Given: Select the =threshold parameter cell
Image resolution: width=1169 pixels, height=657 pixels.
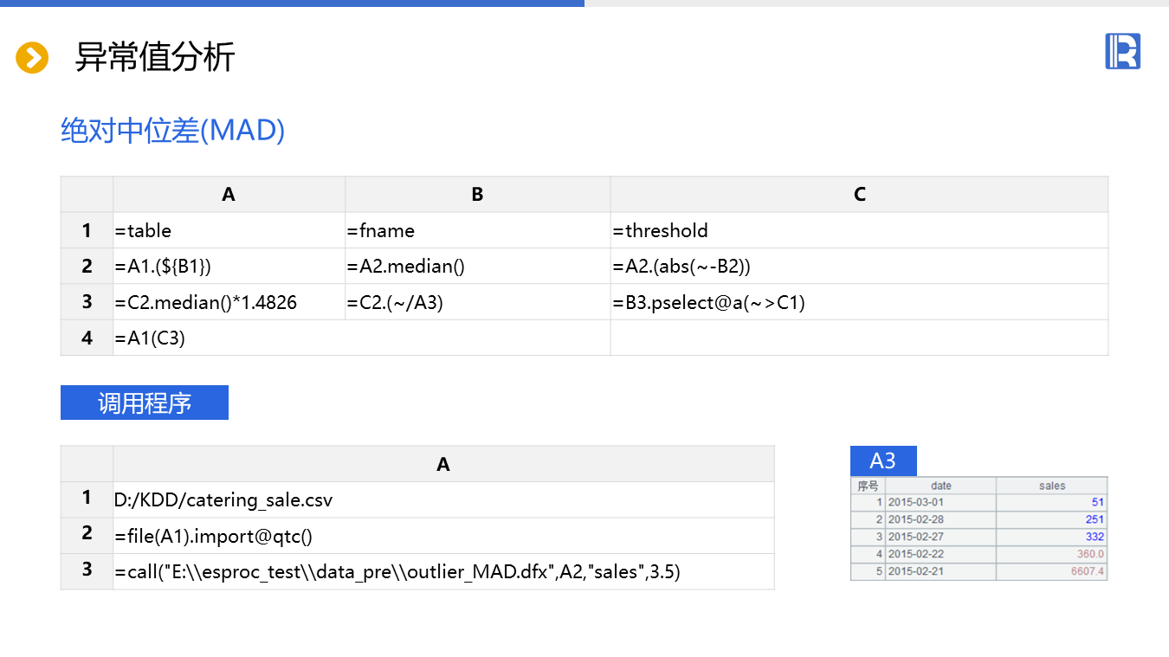Looking at the screenshot, I should click(858, 231).
